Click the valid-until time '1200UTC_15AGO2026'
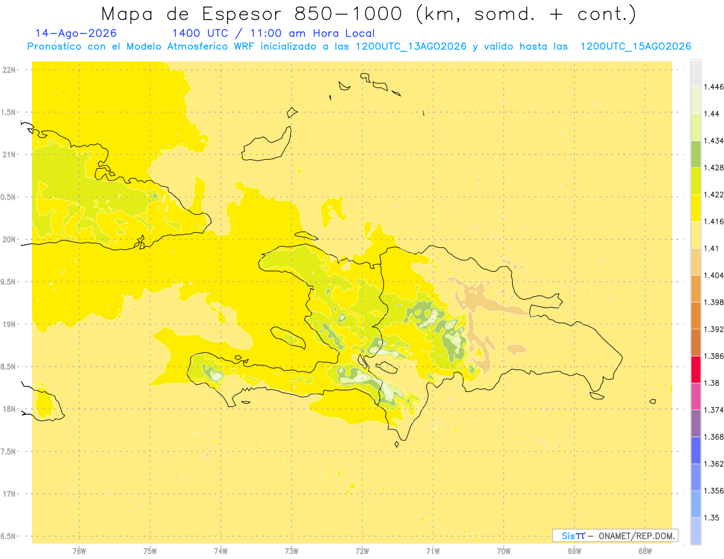 635,46
